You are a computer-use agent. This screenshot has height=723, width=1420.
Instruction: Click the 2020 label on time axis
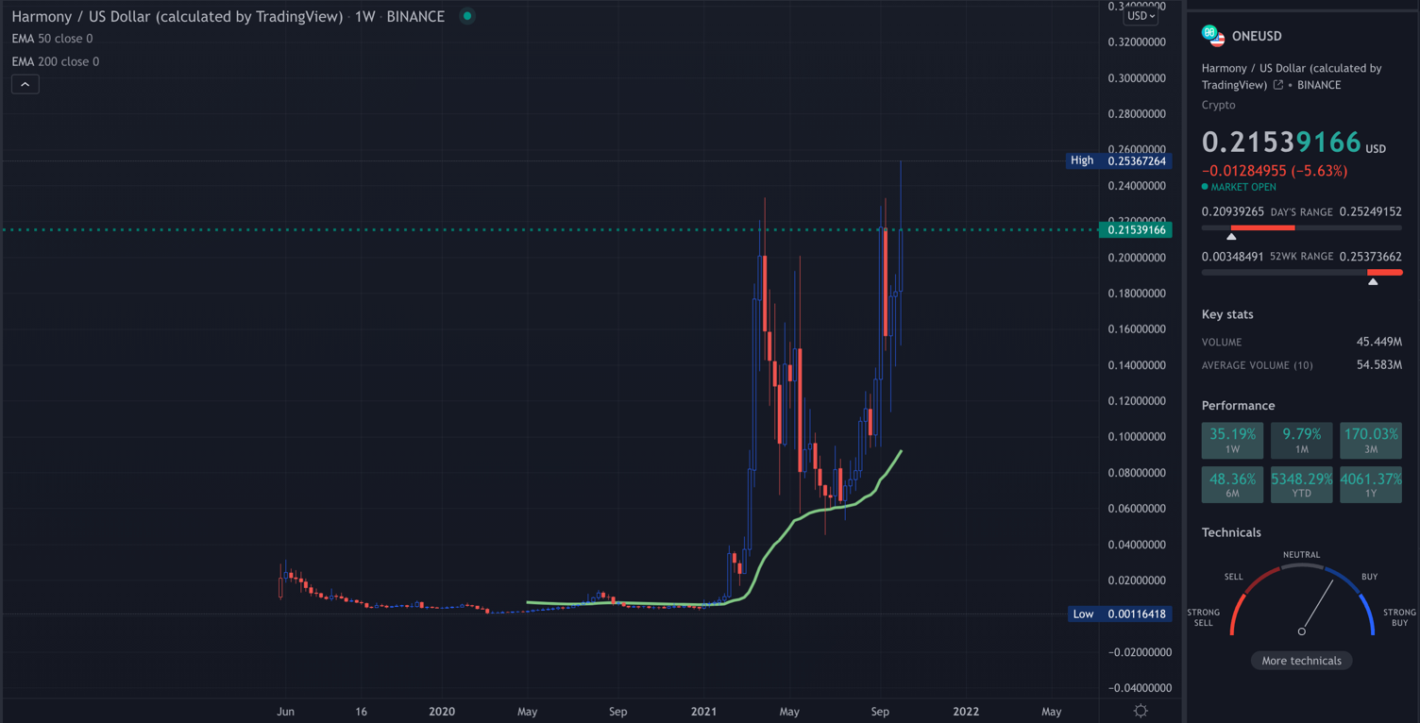click(x=442, y=712)
